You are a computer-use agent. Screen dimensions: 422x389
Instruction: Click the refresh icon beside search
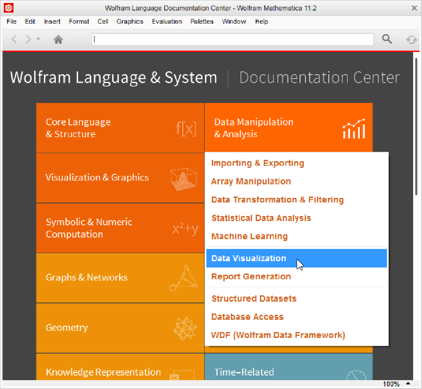click(x=411, y=40)
